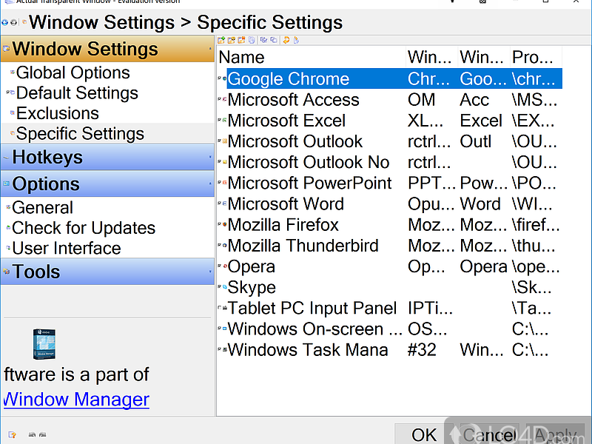Select the Microsoft PowerPoint row name
The height and width of the screenshot is (444, 592).
(x=309, y=183)
